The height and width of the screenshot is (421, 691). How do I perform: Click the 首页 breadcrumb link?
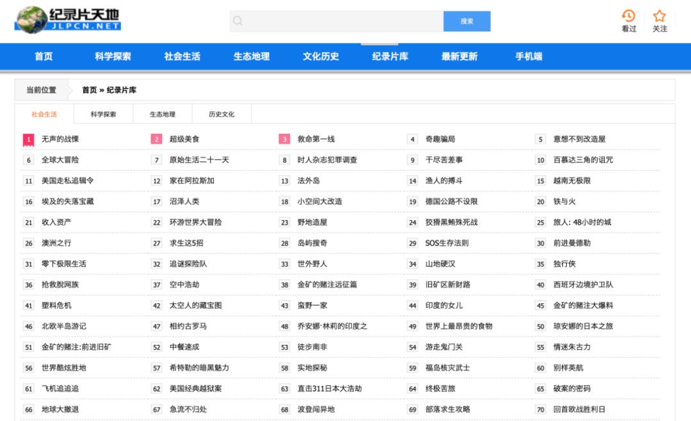[x=89, y=90]
